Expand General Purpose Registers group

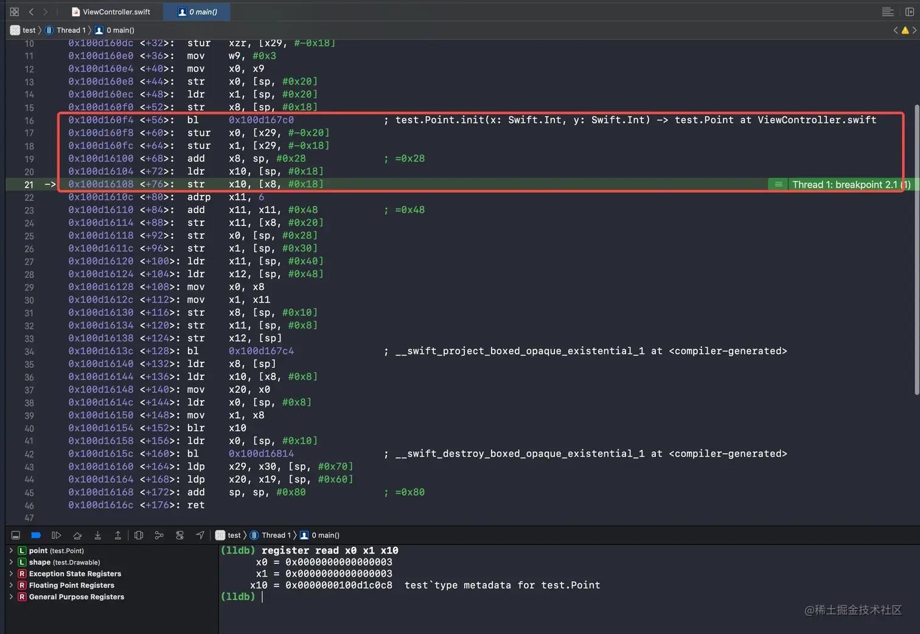pos(11,597)
